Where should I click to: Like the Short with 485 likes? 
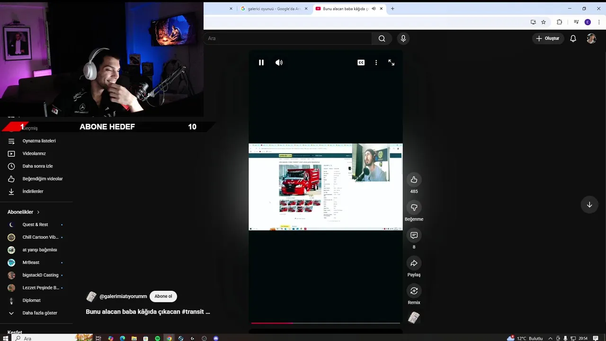click(x=414, y=179)
